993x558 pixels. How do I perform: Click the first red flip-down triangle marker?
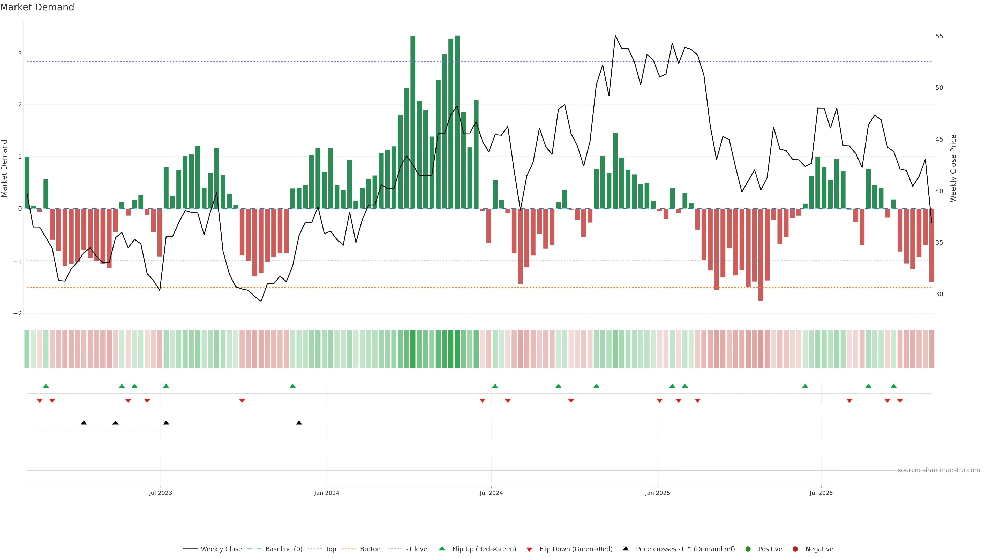coord(39,401)
